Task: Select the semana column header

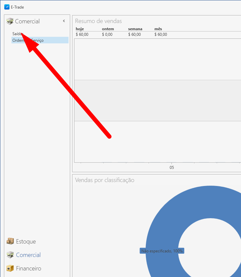Action: click(x=135, y=29)
